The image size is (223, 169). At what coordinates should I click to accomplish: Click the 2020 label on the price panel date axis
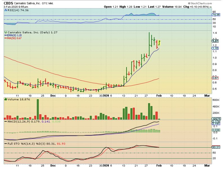click(106, 95)
